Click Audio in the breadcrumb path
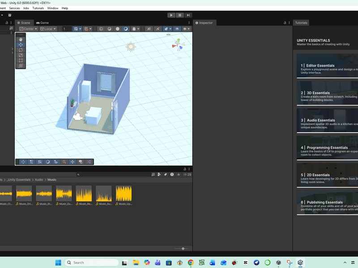The image size is (358, 268). point(39,180)
